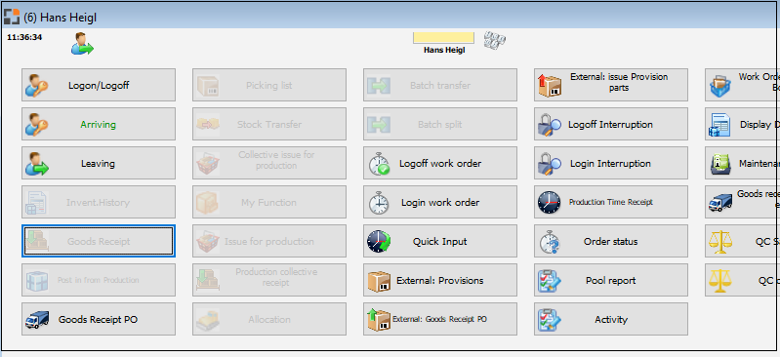Click the upper QC scales icon
This screenshot has height=357, width=780.
click(x=720, y=242)
